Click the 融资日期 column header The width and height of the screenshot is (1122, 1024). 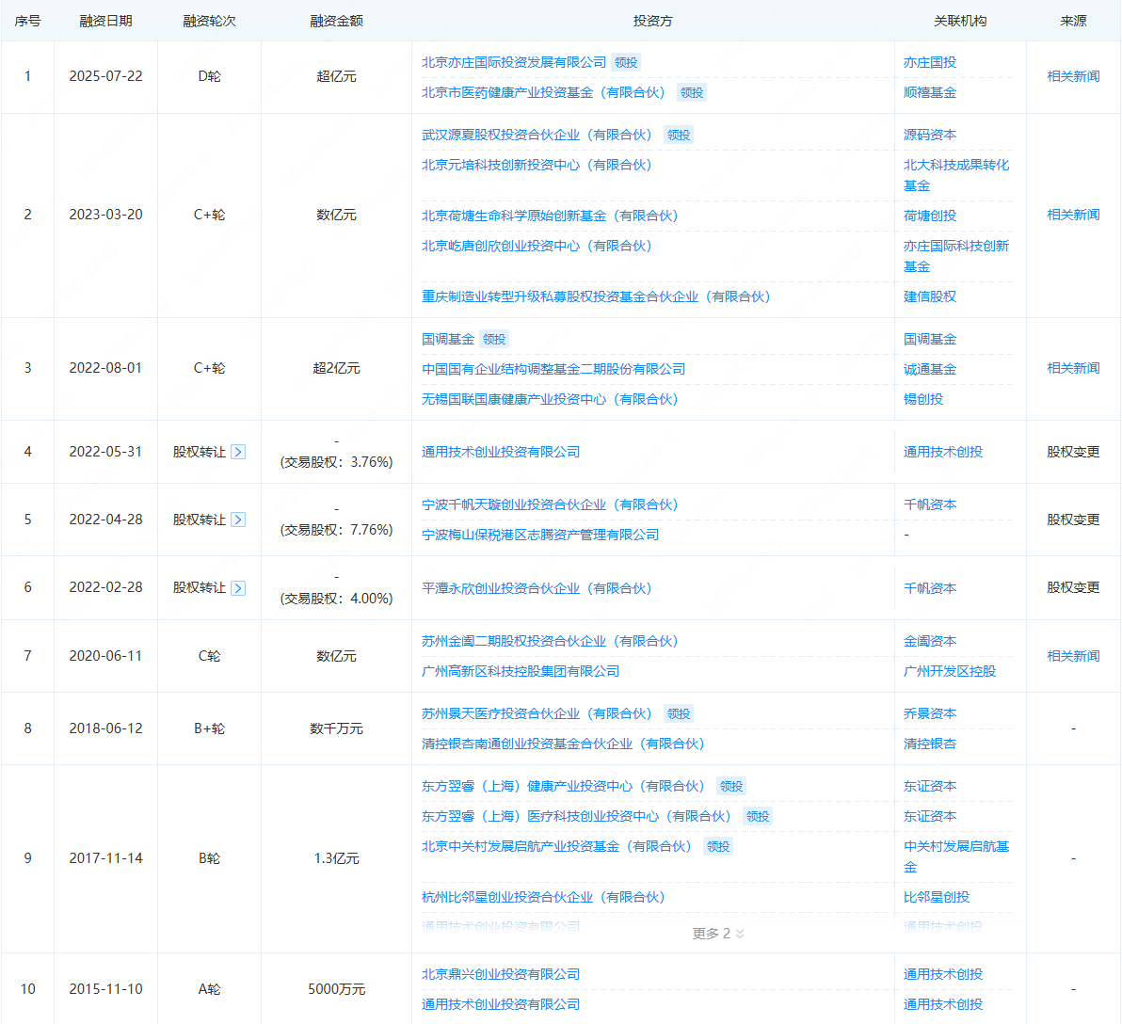click(105, 21)
